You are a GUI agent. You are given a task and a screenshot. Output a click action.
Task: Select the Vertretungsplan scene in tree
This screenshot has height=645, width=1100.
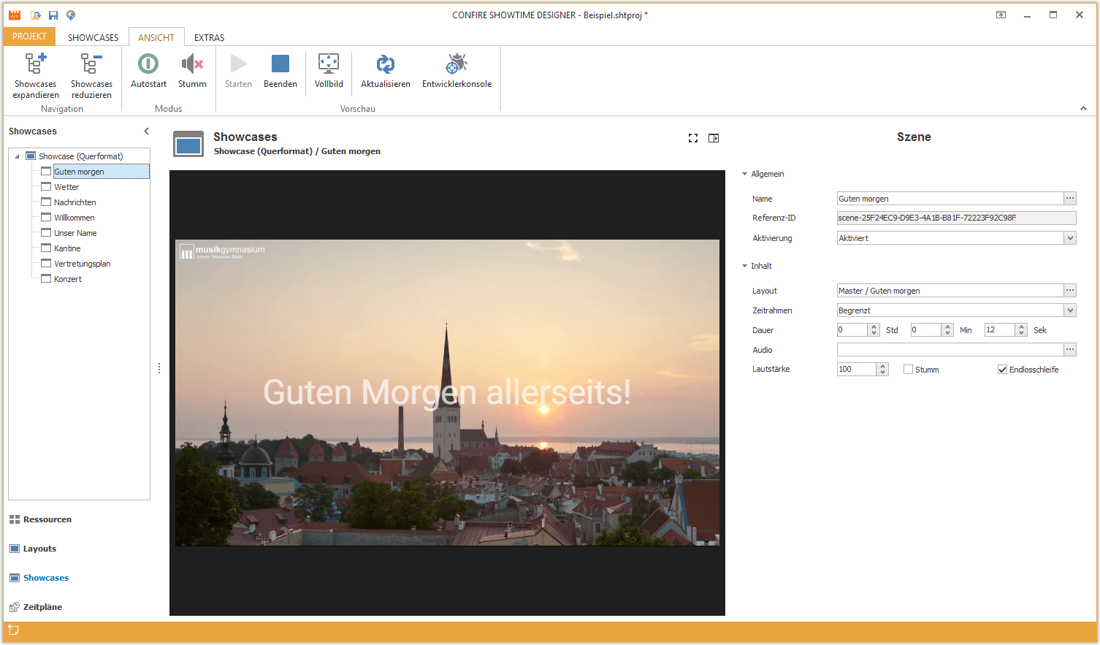(82, 264)
